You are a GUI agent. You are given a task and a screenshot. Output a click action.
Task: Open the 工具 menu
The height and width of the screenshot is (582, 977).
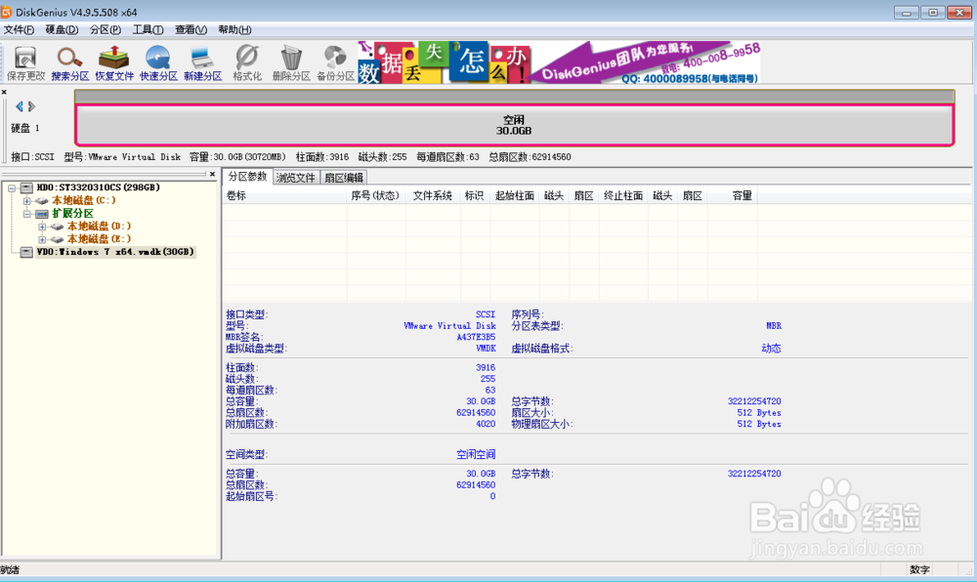[147, 29]
